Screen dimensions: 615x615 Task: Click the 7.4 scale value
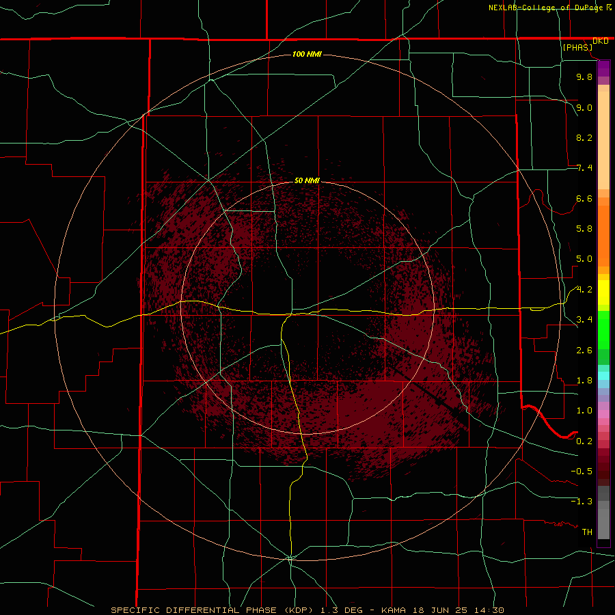click(x=584, y=168)
